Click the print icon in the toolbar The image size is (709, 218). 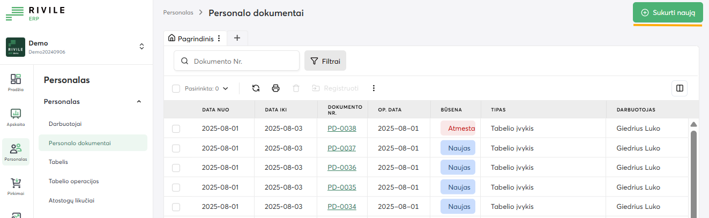(x=275, y=88)
